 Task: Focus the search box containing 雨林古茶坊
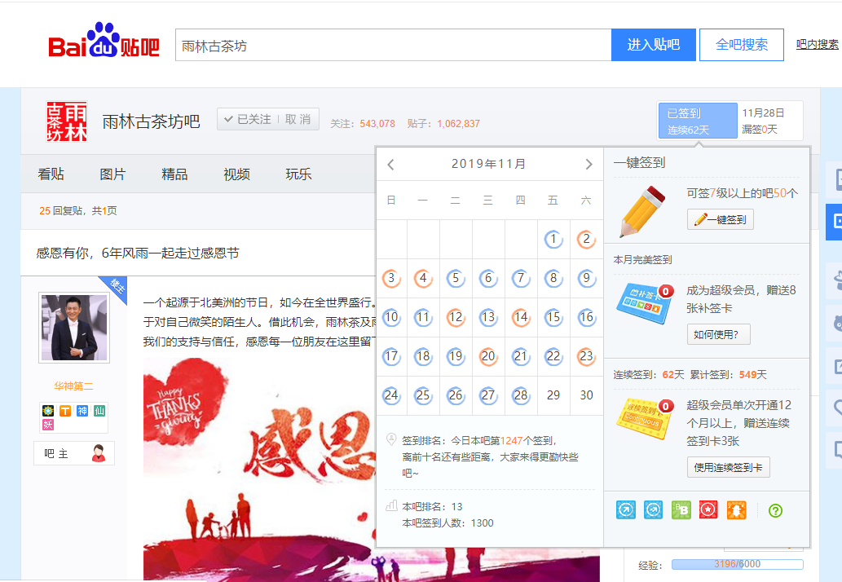[394, 45]
